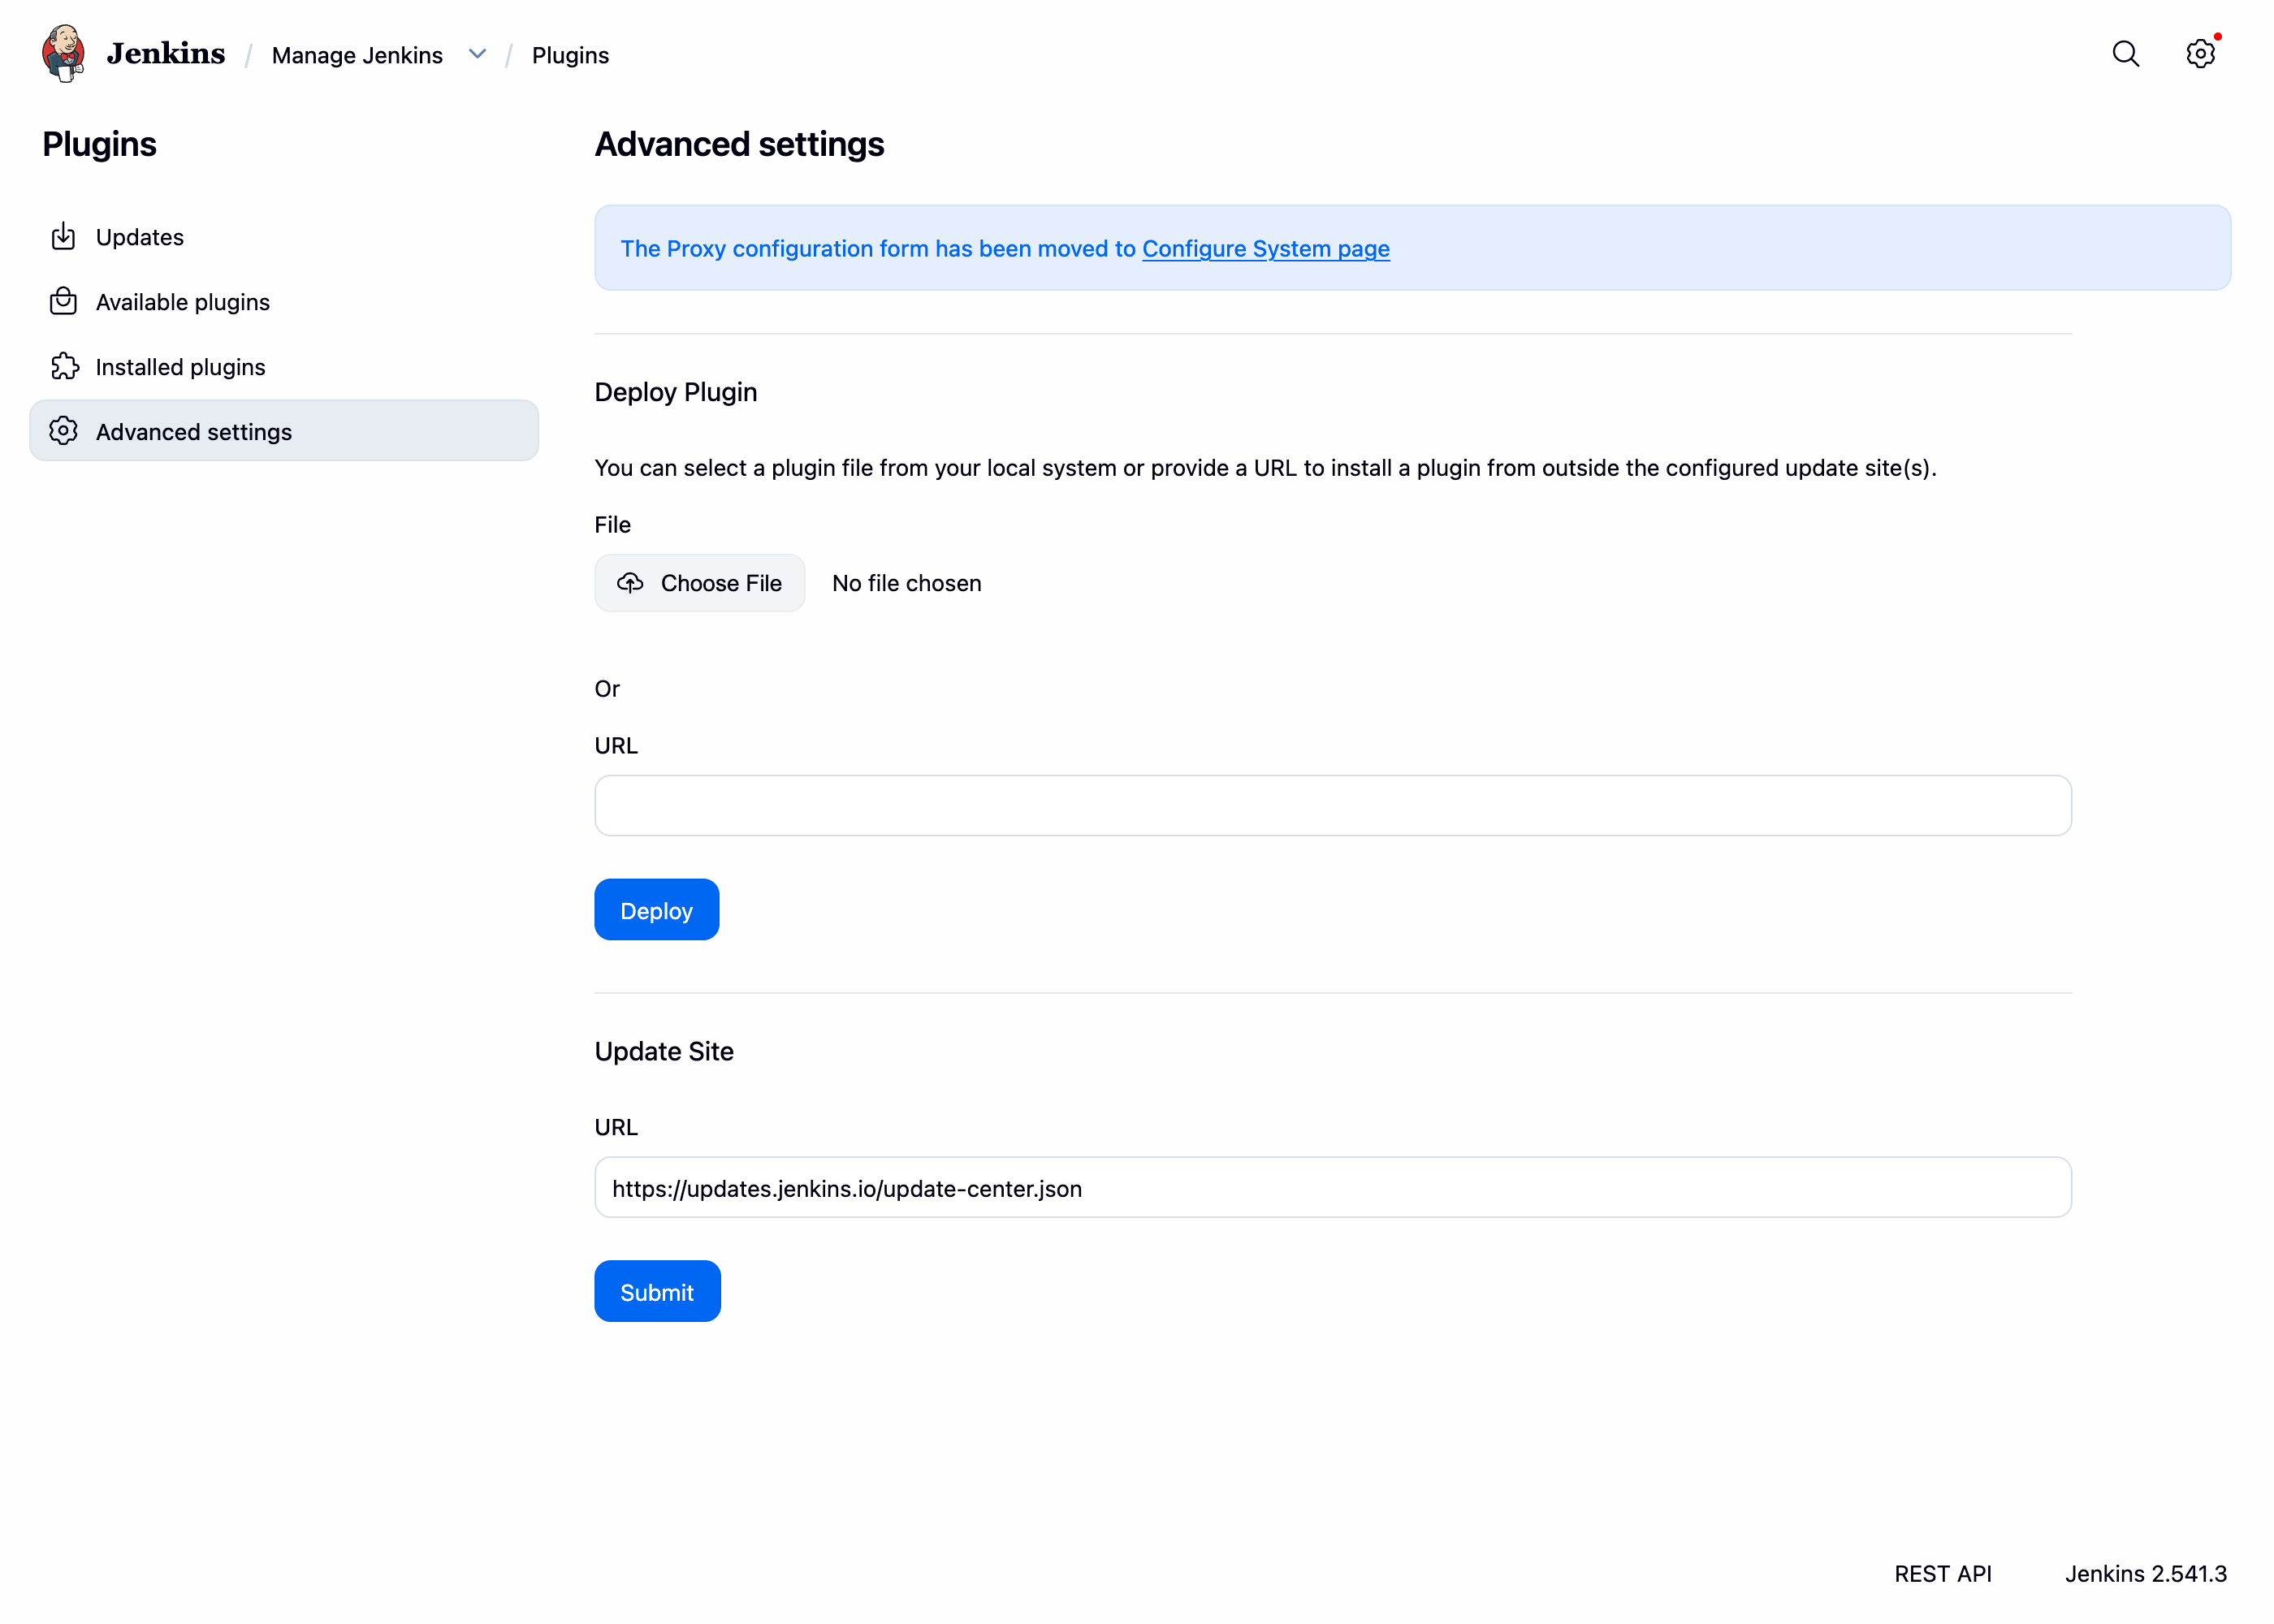Image resolution: width=2274 pixels, height=1624 pixels.
Task: Click the Updates download icon in sidebar
Action: click(64, 237)
